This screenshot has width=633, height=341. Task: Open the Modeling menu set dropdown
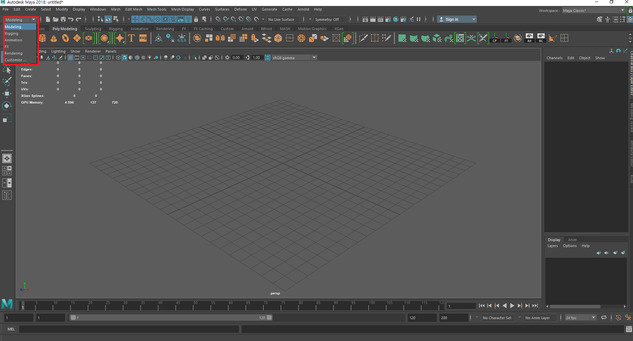click(20, 20)
